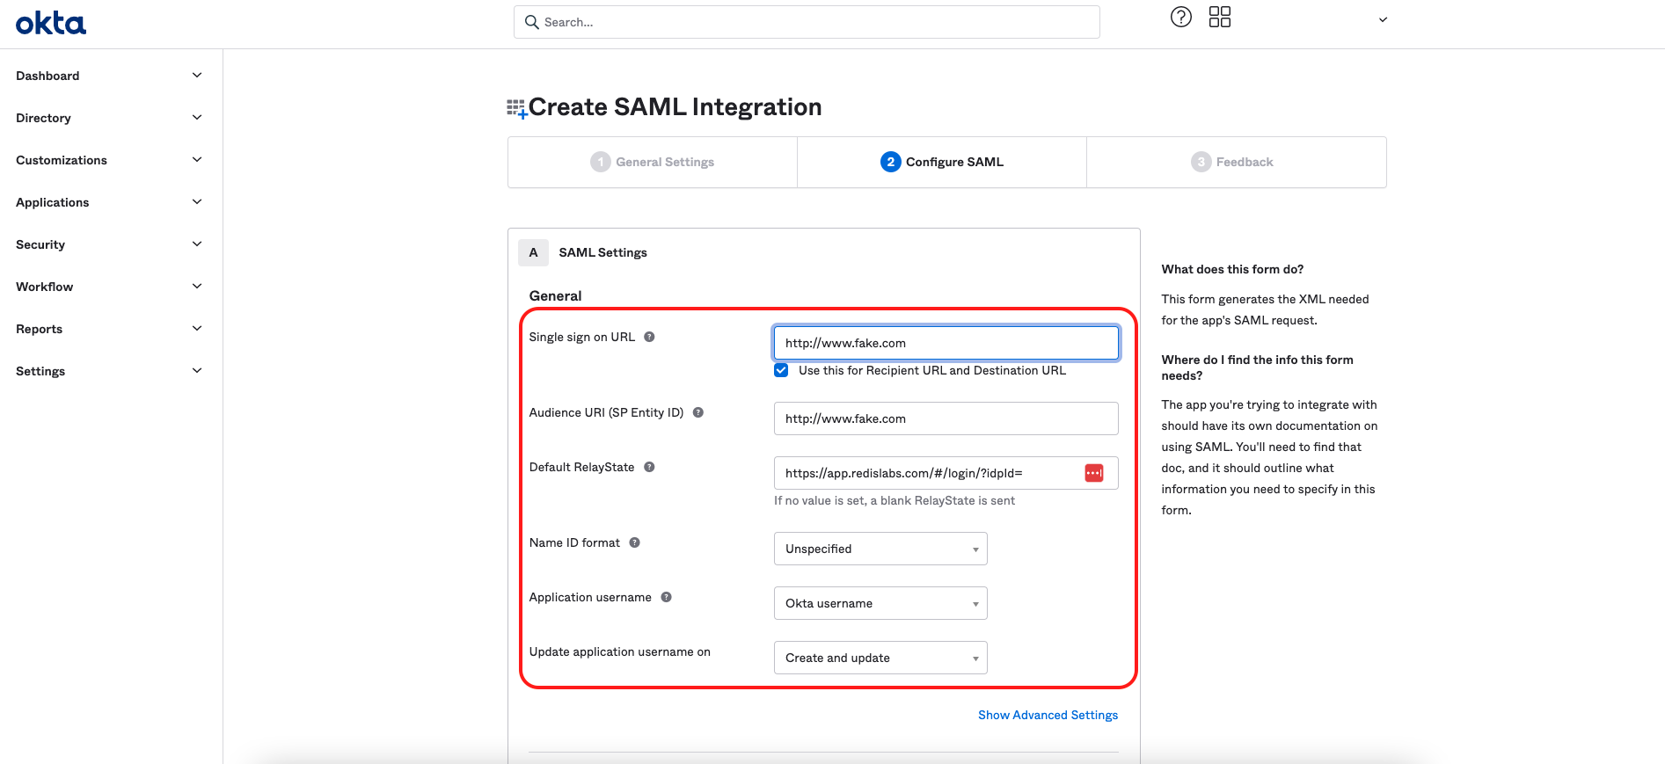The width and height of the screenshot is (1665, 764).
Task: Click help icon beside Name ID format
Action: click(634, 542)
